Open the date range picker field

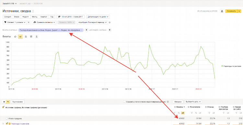(71, 17)
